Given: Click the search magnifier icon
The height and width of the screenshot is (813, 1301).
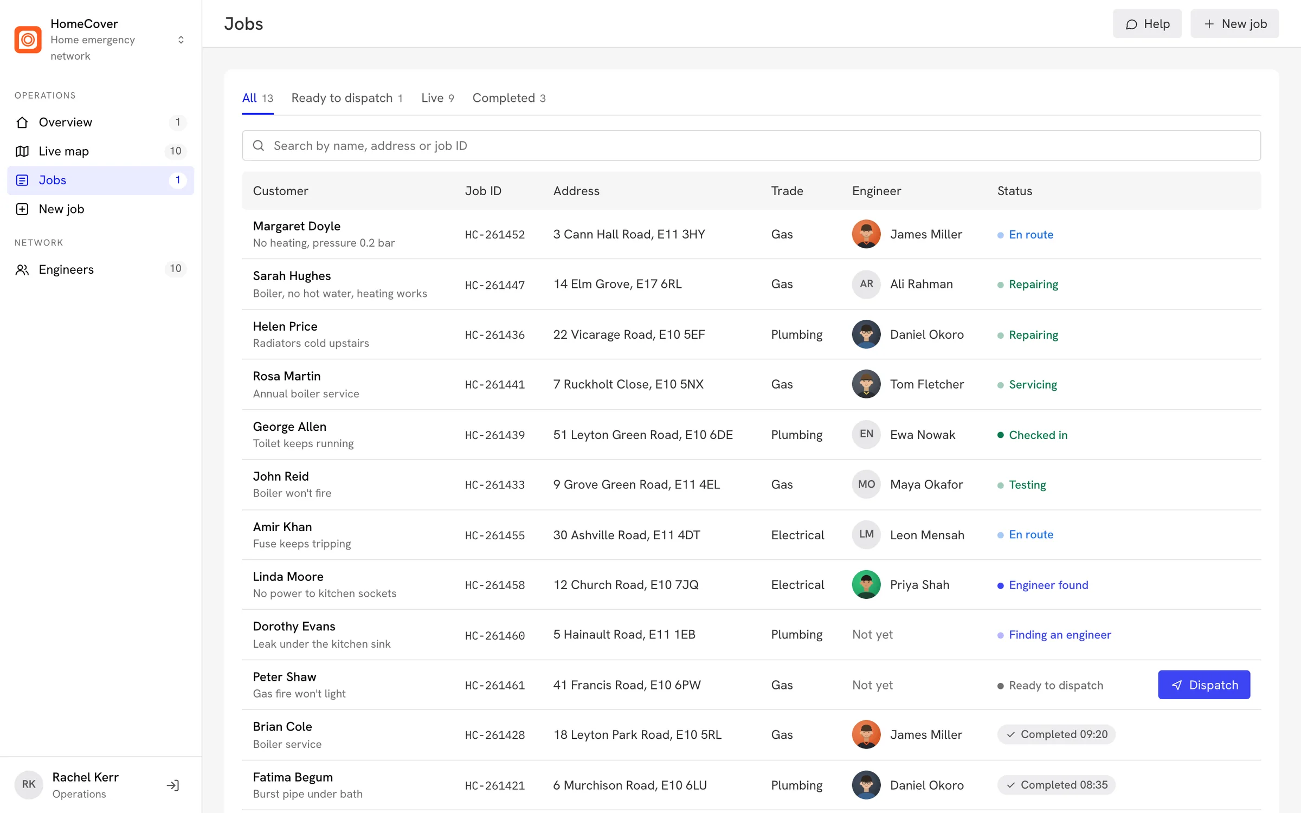Looking at the screenshot, I should (x=259, y=146).
